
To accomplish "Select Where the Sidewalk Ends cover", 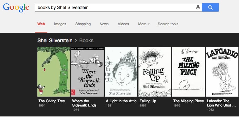I will (x=87, y=72).
